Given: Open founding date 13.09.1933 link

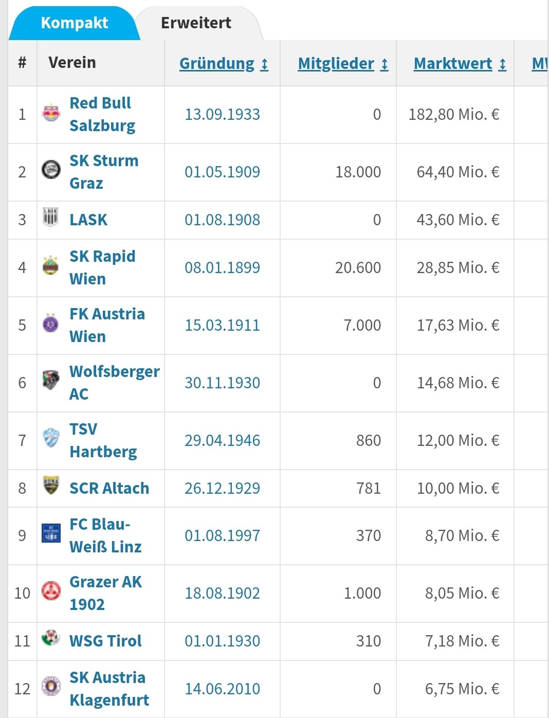Looking at the screenshot, I should point(223,114).
